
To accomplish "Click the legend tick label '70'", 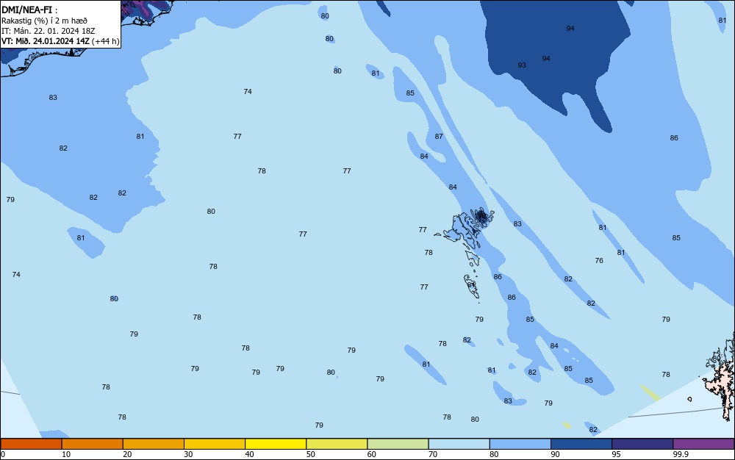I will point(433,454).
